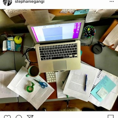The height and width of the screenshot is (118, 118).
Task: Open the stephaniegangi profile avatar
Action: (7, 2)
